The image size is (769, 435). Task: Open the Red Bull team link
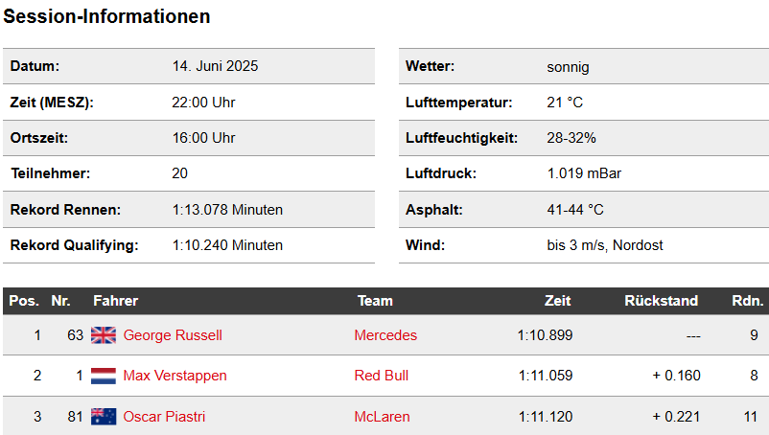tap(381, 376)
